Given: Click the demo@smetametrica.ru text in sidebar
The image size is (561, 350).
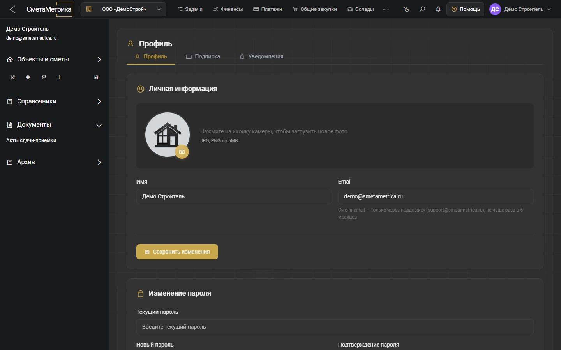Looking at the screenshot, I should [32, 38].
